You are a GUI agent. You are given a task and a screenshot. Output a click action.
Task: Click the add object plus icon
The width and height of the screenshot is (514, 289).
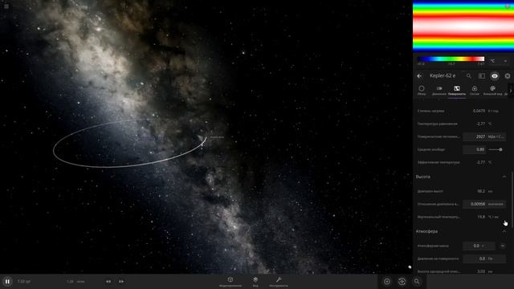point(387,282)
